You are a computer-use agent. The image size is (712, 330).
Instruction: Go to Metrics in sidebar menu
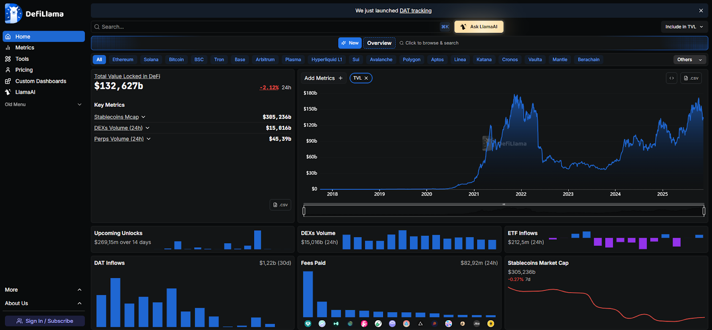[24, 48]
